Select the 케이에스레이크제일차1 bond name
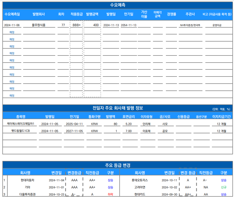This screenshot has width=234, height=198. pos(21,124)
